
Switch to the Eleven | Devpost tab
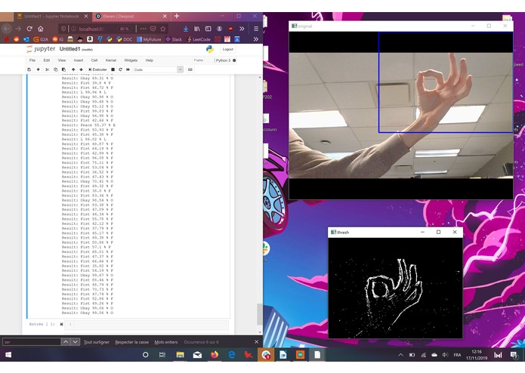tap(131, 16)
